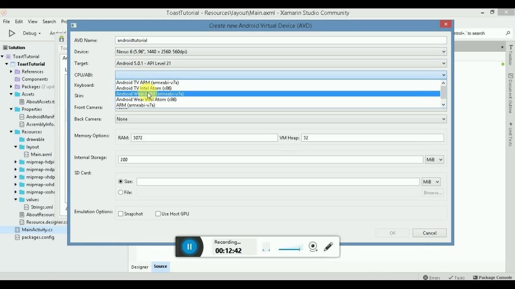The width and height of the screenshot is (515, 289).
Task: Click the Solution pad header icon
Action: pyautogui.click(x=5, y=47)
